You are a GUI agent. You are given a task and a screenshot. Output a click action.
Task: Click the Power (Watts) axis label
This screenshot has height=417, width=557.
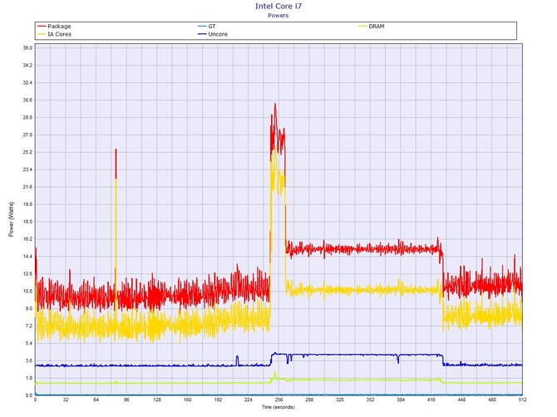click(x=11, y=219)
